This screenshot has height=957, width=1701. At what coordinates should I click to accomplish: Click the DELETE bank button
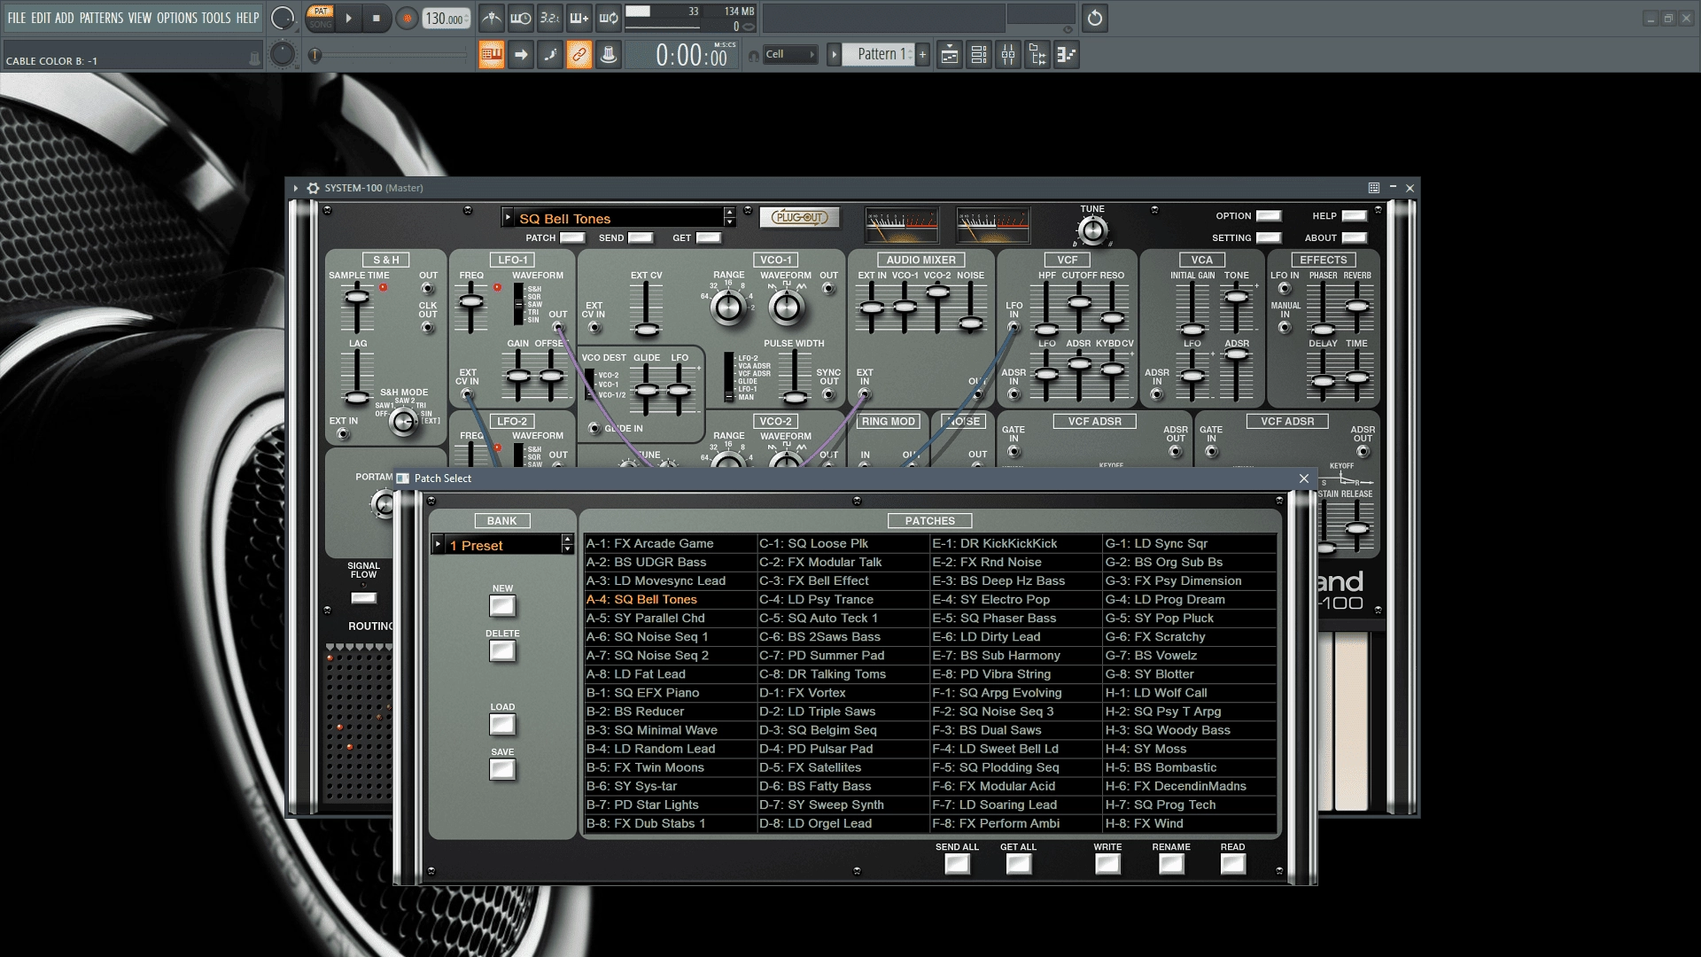[x=502, y=651]
